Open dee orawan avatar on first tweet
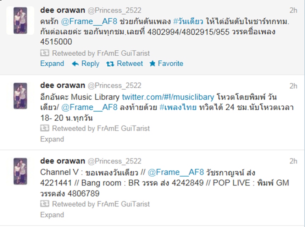 [20, 21]
